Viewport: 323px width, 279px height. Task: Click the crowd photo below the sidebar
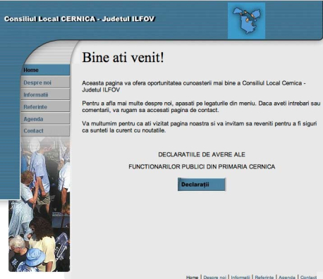click(39, 204)
